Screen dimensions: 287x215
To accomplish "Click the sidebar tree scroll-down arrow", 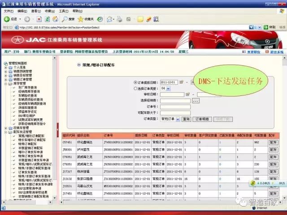I will pos(55,198).
